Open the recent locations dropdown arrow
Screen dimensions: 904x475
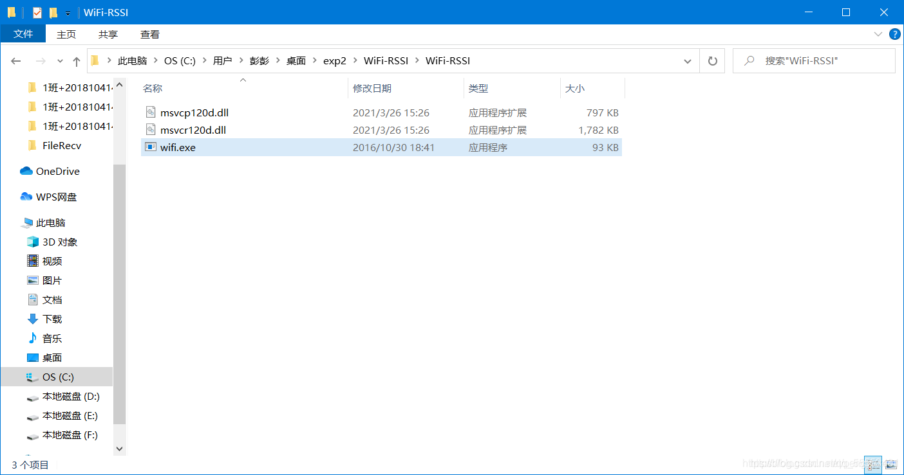pyautogui.click(x=61, y=61)
